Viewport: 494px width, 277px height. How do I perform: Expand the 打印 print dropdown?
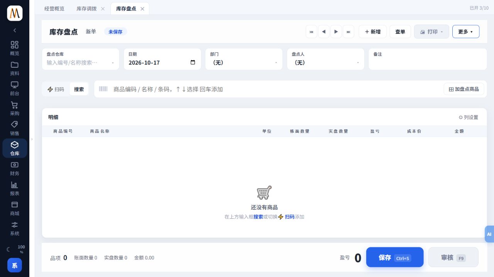pyautogui.click(x=431, y=32)
